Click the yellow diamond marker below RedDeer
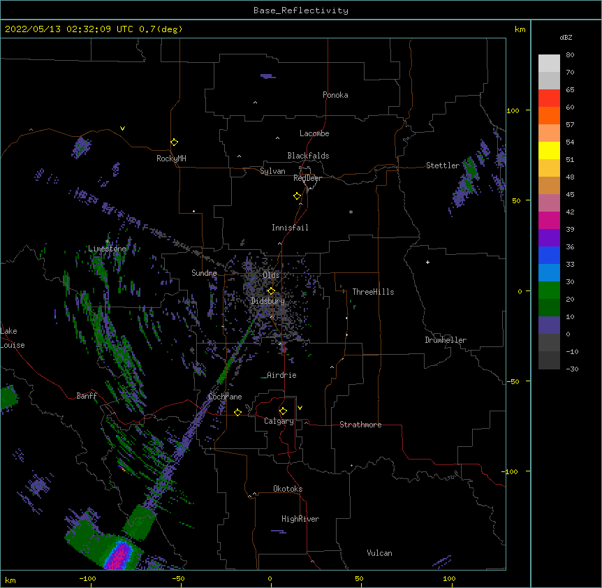Image resolution: width=602 pixels, height=588 pixels. click(297, 196)
